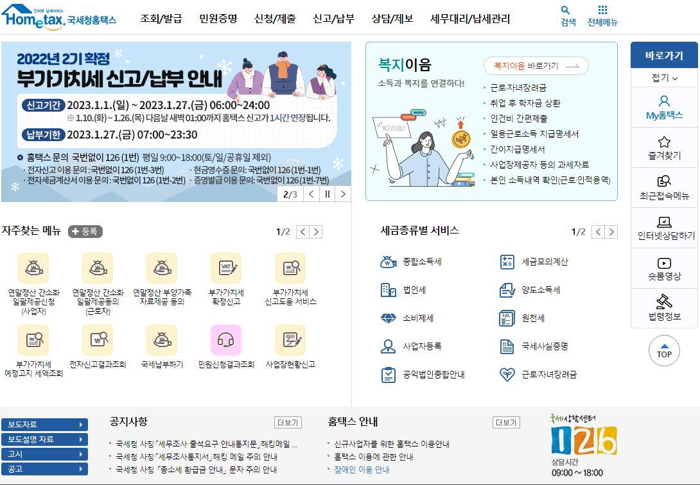Click 더보기 next to 공지사항
This screenshot has width=700, height=485.
(x=288, y=422)
